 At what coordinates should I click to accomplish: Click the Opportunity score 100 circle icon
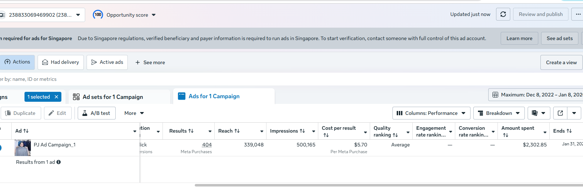click(x=98, y=15)
